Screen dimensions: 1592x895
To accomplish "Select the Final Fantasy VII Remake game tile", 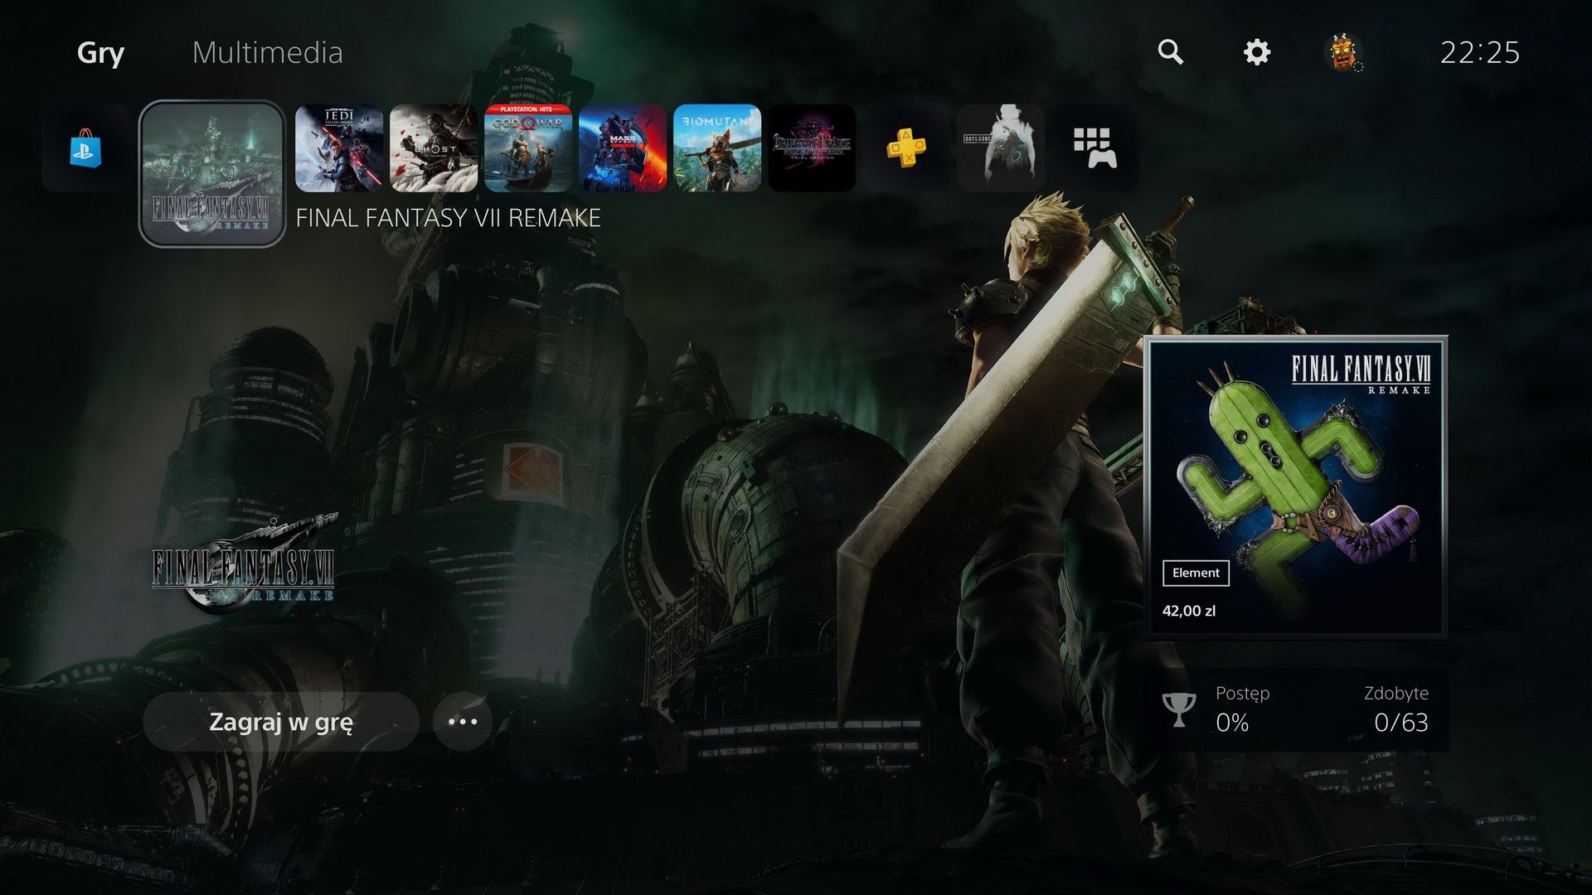I will click(212, 174).
